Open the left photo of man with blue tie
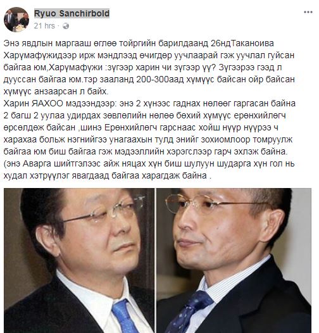The image size is (319, 333). [79, 260]
